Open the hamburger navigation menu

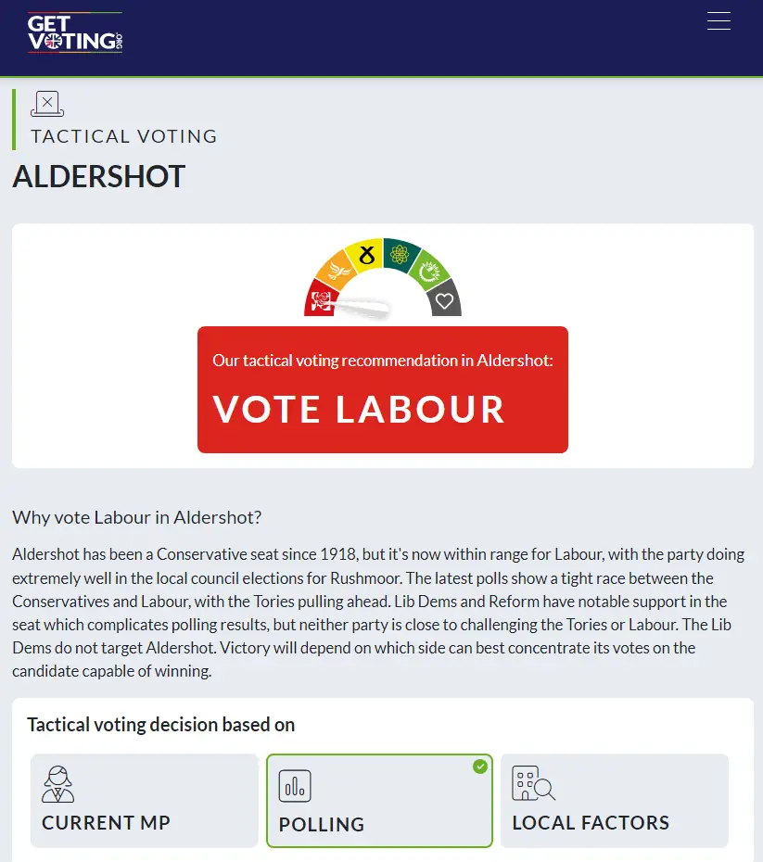pyautogui.click(x=718, y=21)
